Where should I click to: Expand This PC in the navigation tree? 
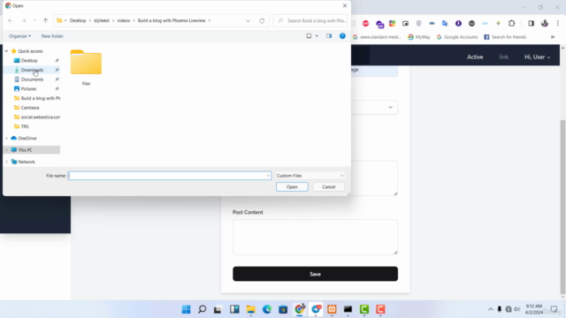(x=6, y=150)
